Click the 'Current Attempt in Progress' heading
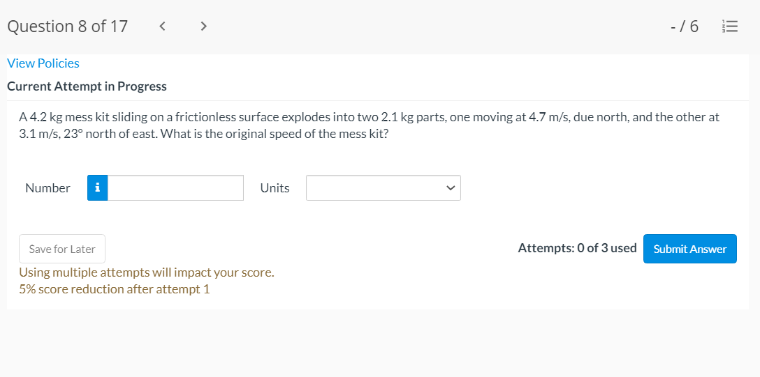760x377 pixels. (87, 86)
